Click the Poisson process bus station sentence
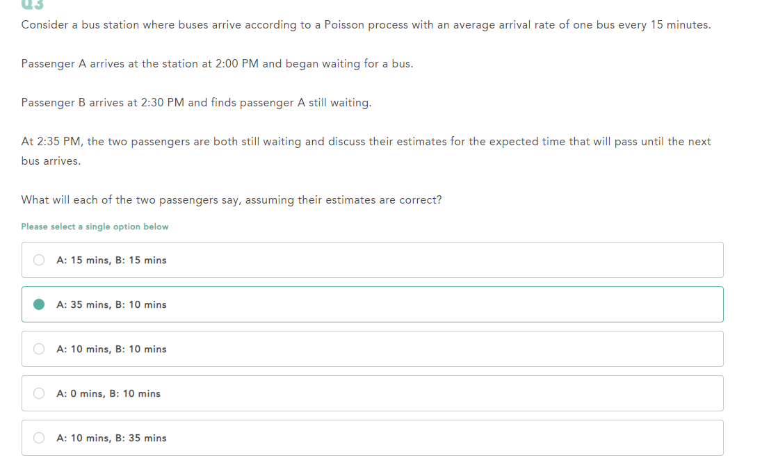This screenshot has height=476, width=778. [x=366, y=25]
